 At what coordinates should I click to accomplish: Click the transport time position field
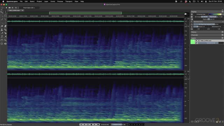(x=105, y=125)
